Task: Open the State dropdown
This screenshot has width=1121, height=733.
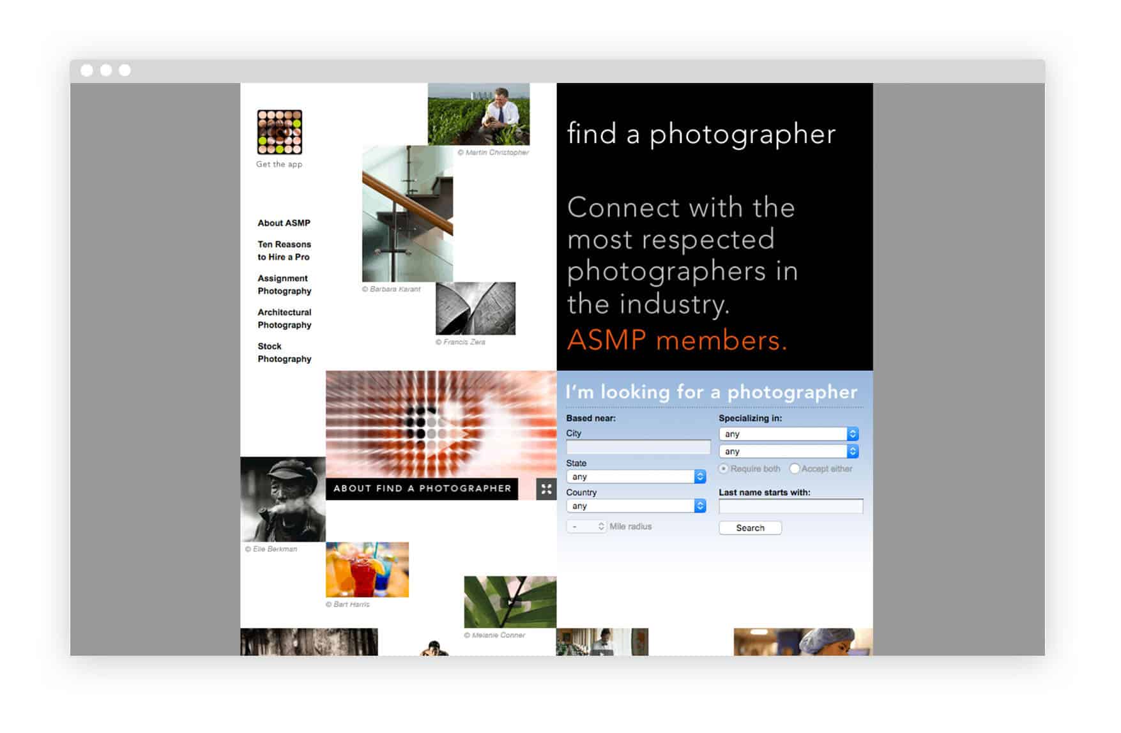Action: point(636,476)
